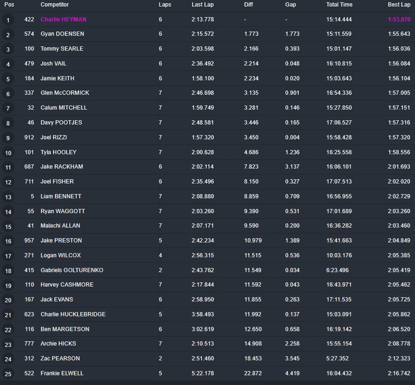Viewport: 415px width, 385px height.
Task: Click the Total Time column header
Action: 339,5
